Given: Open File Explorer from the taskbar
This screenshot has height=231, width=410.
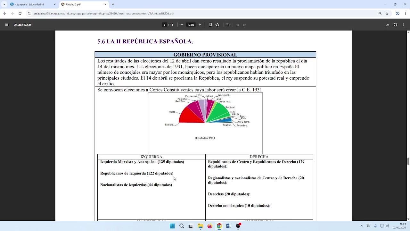Looking at the screenshot, I should (x=200, y=226).
